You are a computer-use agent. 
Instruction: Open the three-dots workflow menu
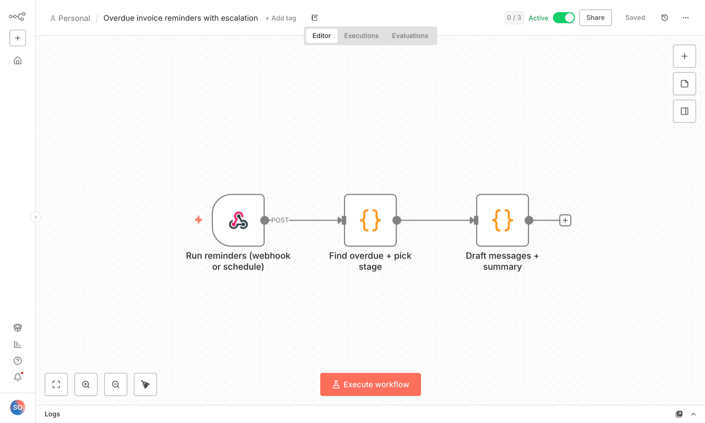(686, 18)
